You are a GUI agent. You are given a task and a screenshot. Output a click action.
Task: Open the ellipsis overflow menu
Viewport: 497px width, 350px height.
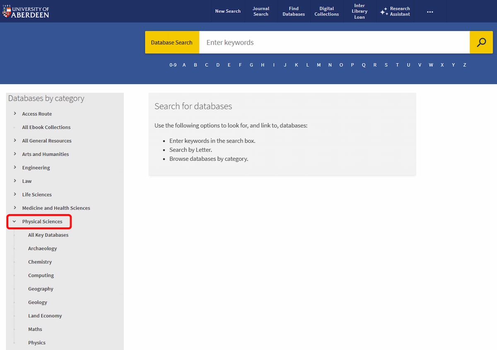pyautogui.click(x=429, y=12)
